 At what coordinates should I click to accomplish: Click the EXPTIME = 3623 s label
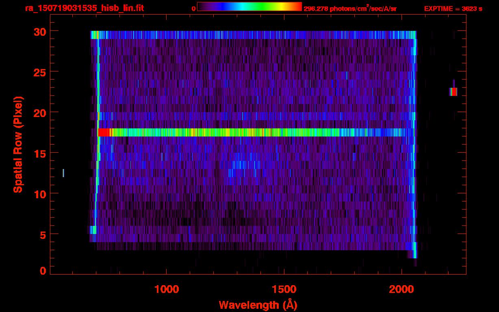453,9
